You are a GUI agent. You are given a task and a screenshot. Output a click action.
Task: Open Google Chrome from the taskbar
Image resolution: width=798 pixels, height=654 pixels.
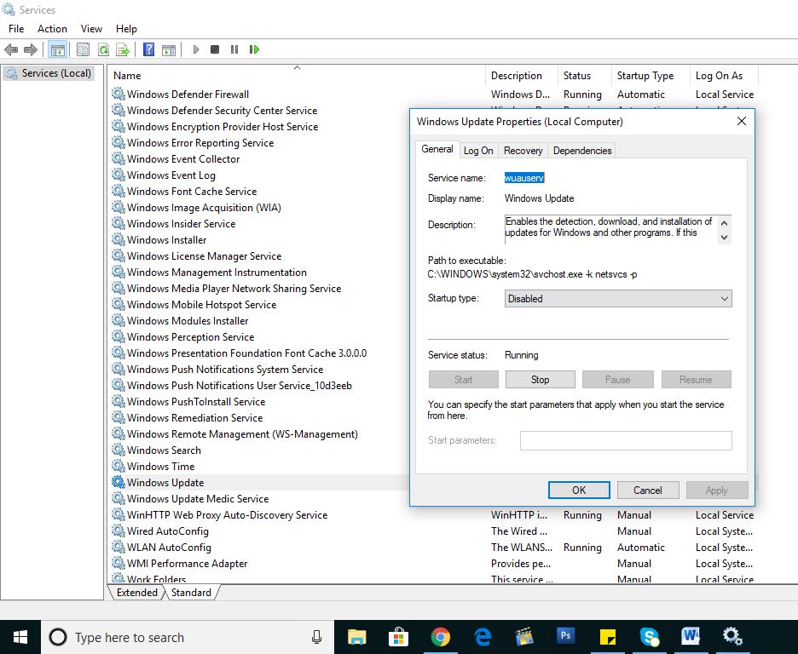pyautogui.click(x=440, y=636)
